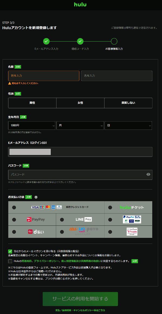This screenshot has width=162, height=314.
Task: Select SoftBank Y!mobile payment radio button
Action: coord(110,232)
